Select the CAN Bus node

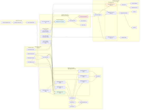[x=134, y=12]
